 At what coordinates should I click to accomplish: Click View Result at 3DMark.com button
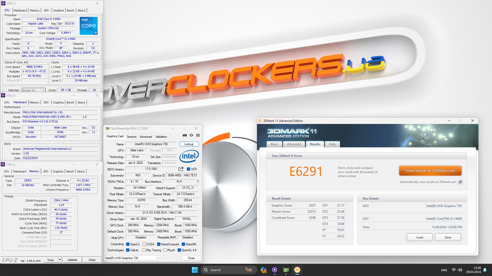point(430,171)
